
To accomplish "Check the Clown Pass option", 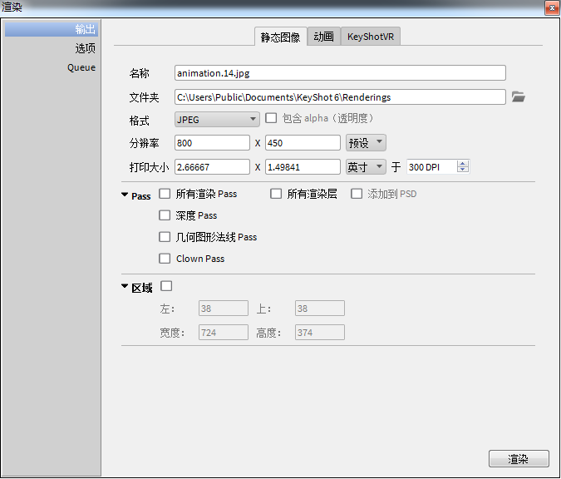I will point(165,259).
